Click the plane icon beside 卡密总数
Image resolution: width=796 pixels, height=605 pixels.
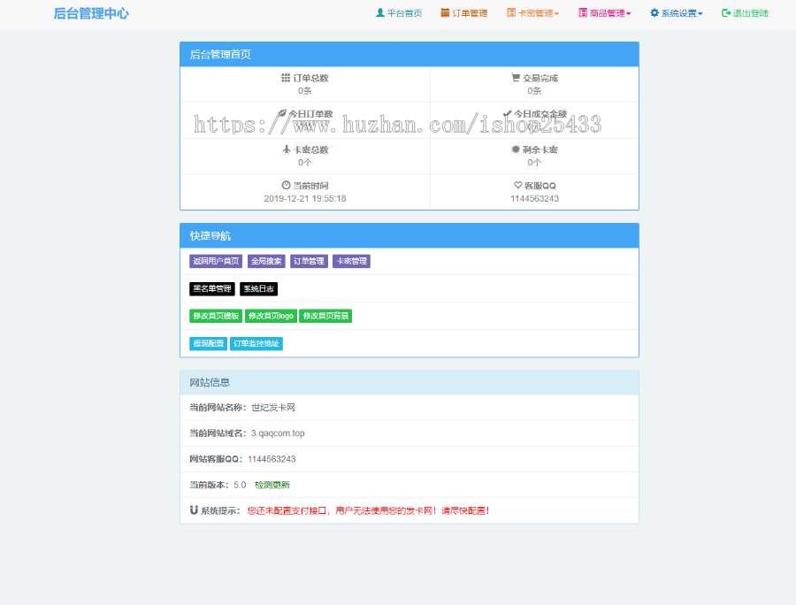[287, 149]
